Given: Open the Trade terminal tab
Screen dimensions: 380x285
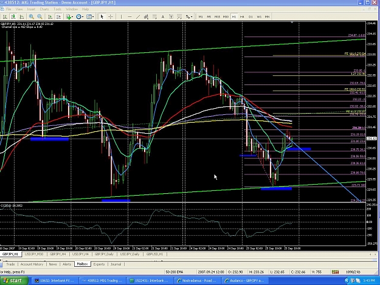Looking at the screenshot, I should tap(10, 264).
